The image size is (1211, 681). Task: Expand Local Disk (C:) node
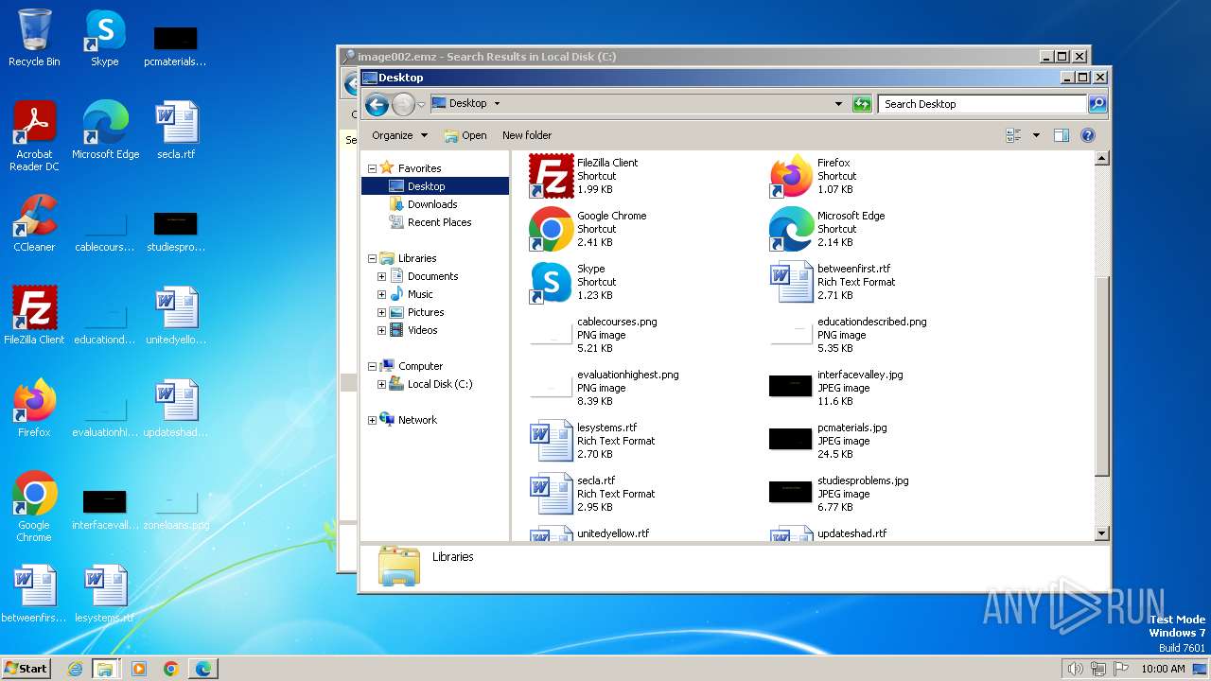[381, 384]
